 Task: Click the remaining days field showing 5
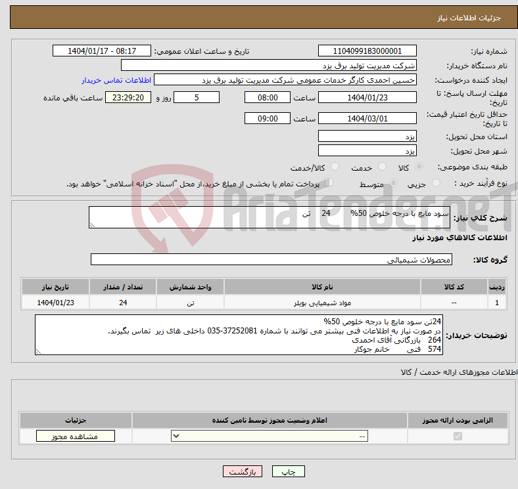coord(197,97)
